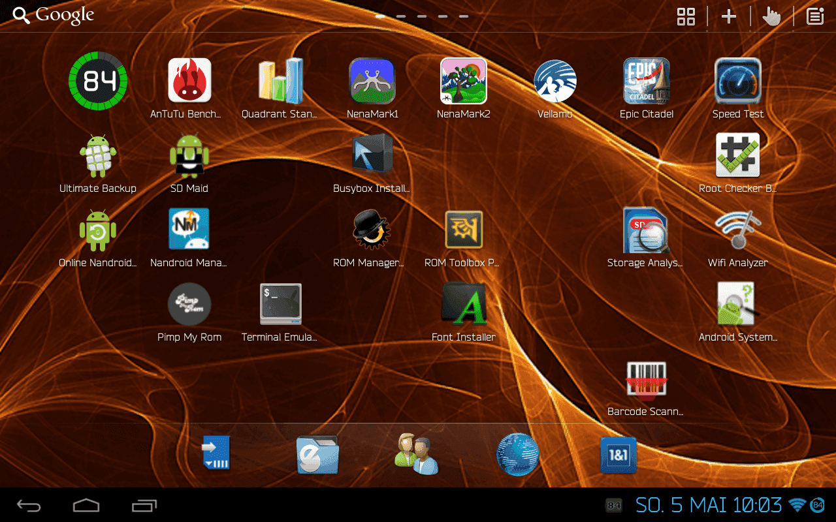Tap the plus add-widget button
836x522 pixels.
729,16
